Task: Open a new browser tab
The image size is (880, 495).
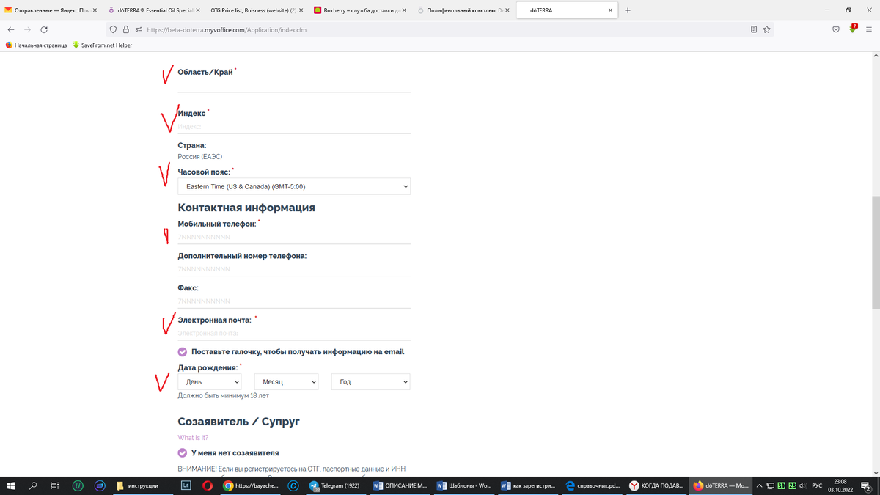Action: [628, 10]
